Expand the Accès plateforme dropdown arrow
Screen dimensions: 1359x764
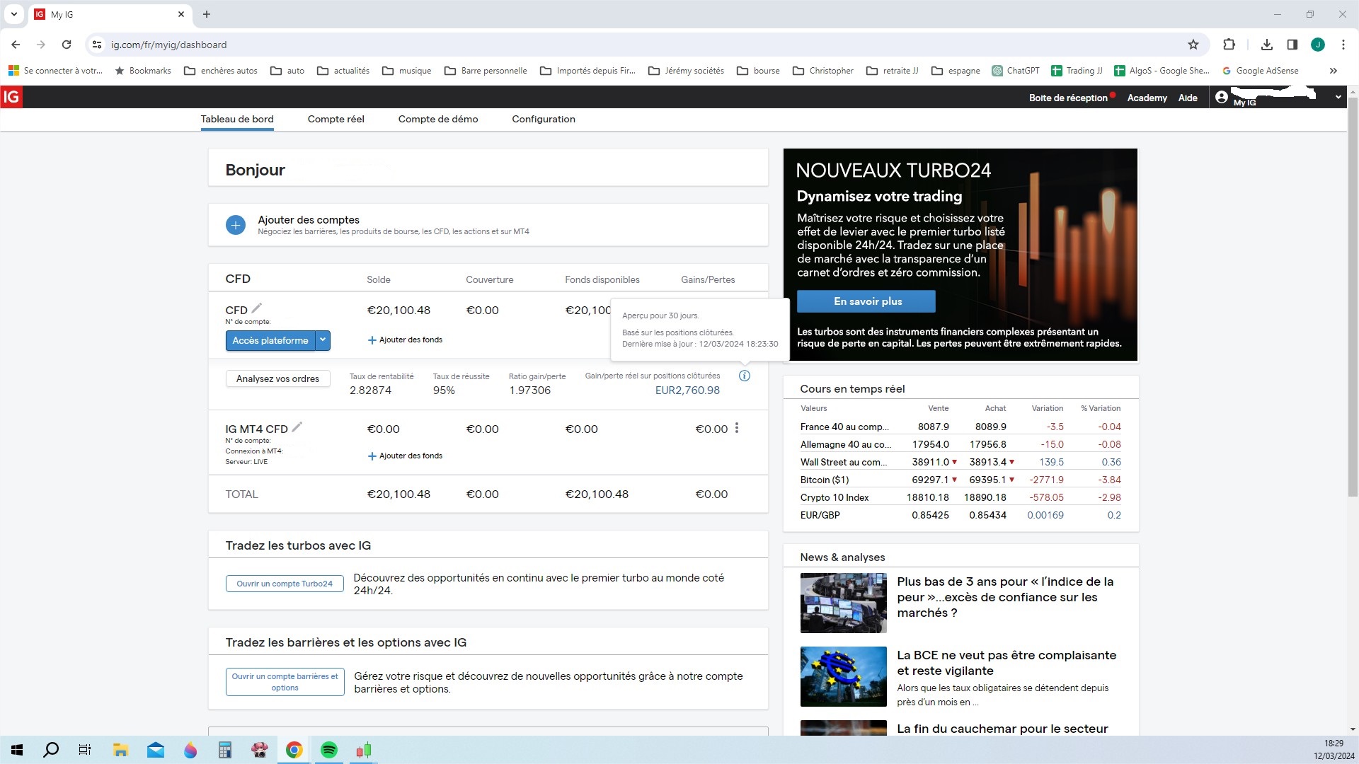point(323,340)
